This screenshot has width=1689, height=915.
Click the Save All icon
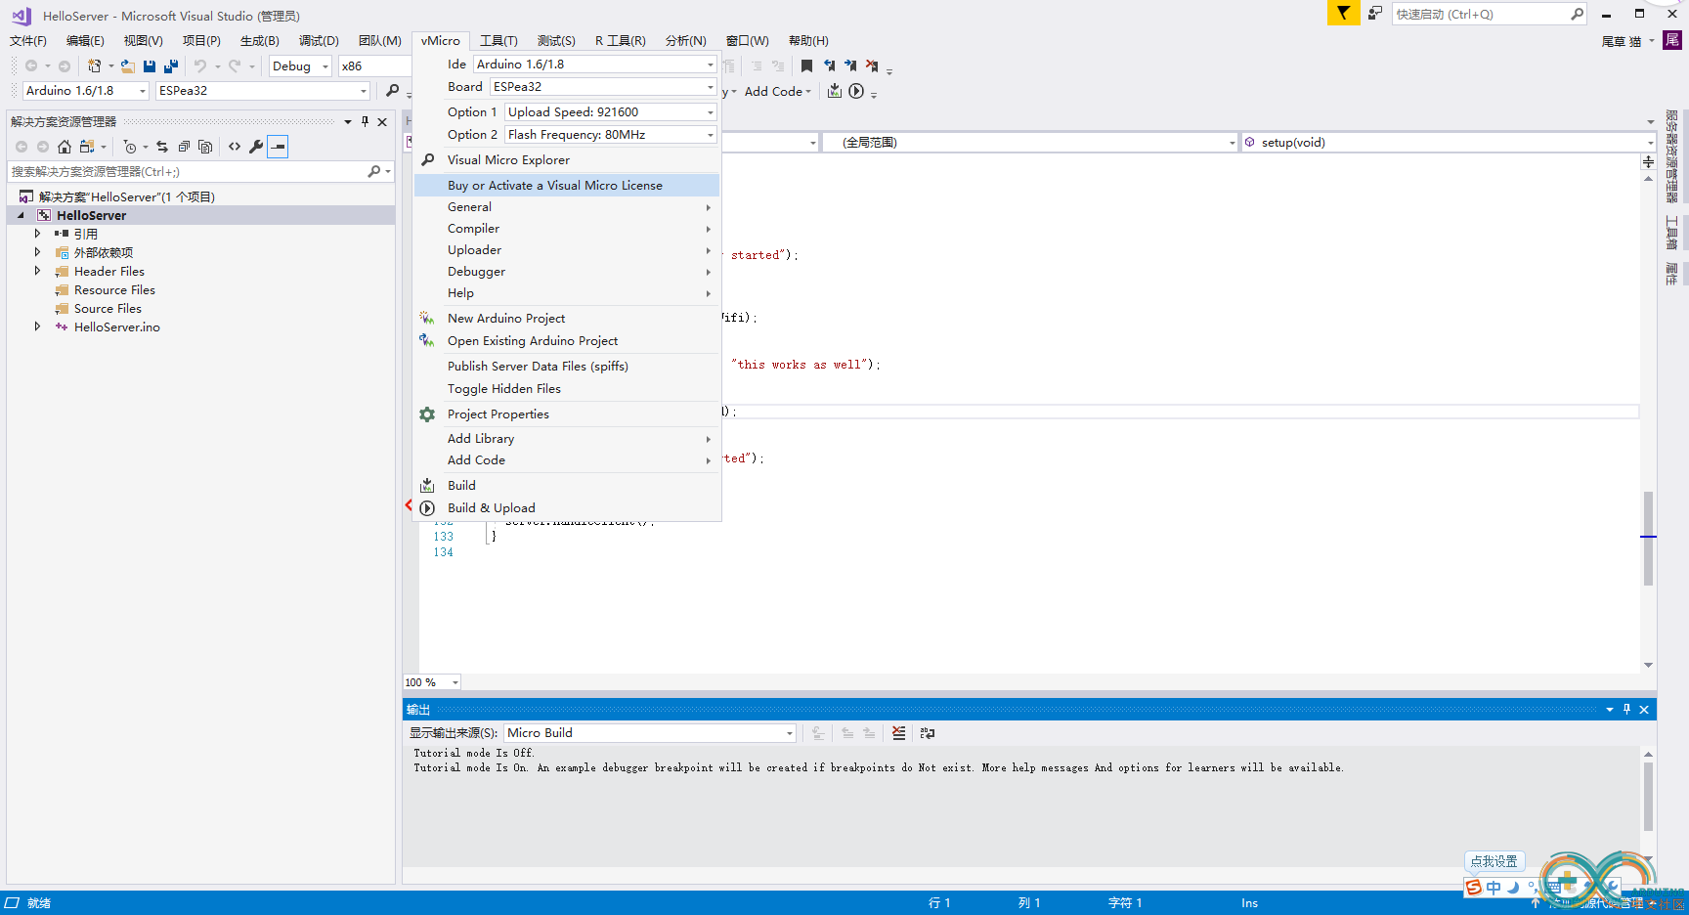point(171,66)
